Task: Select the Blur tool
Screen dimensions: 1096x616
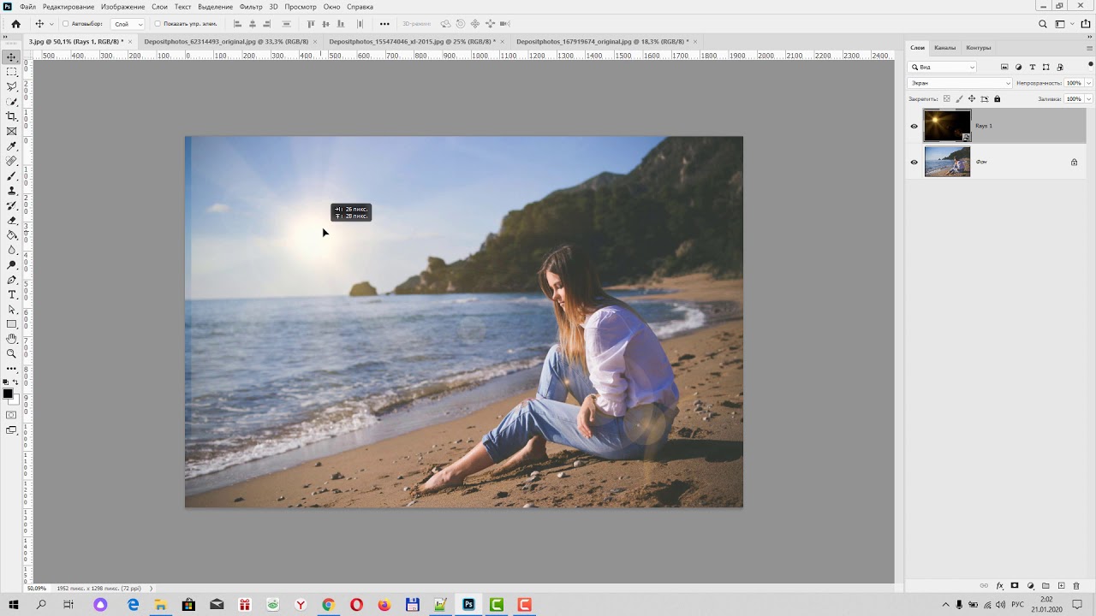Action: [x=11, y=250]
